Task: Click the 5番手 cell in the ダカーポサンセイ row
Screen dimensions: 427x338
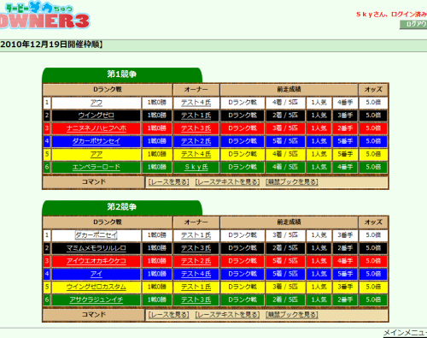Action: (x=345, y=141)
